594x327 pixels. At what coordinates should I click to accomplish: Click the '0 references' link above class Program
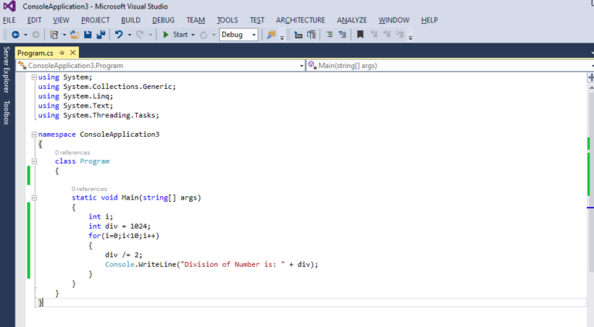point(72,152)
